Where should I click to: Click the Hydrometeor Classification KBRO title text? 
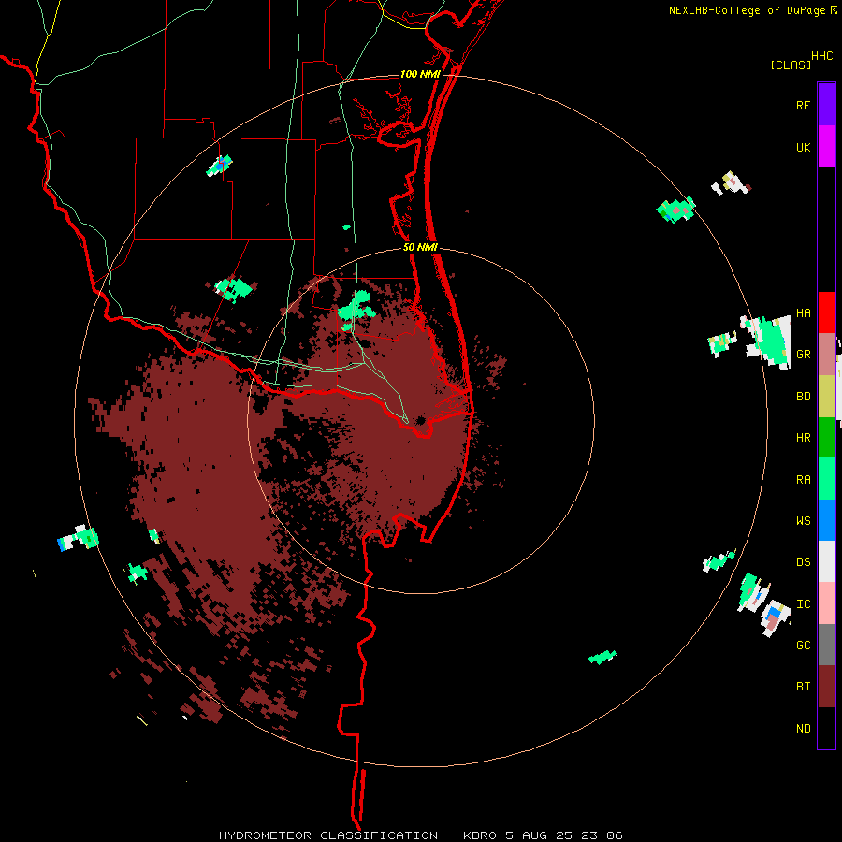[x=420, y=835]
